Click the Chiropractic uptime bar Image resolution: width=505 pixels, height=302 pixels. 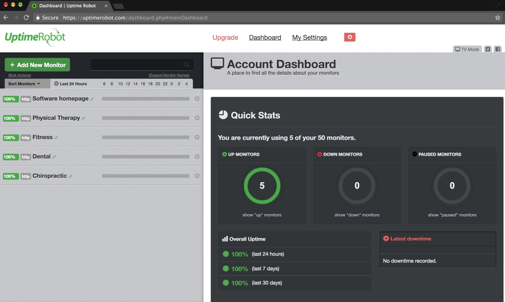(146, 176)
